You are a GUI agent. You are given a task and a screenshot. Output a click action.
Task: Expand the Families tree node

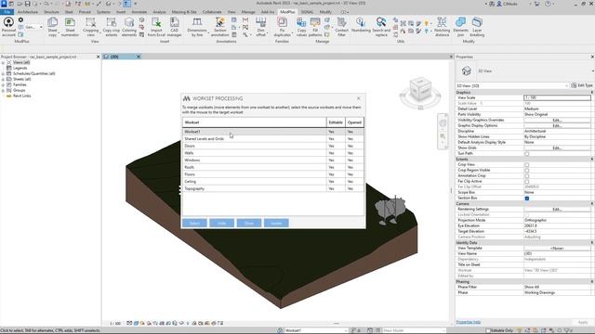coord(3,84)
